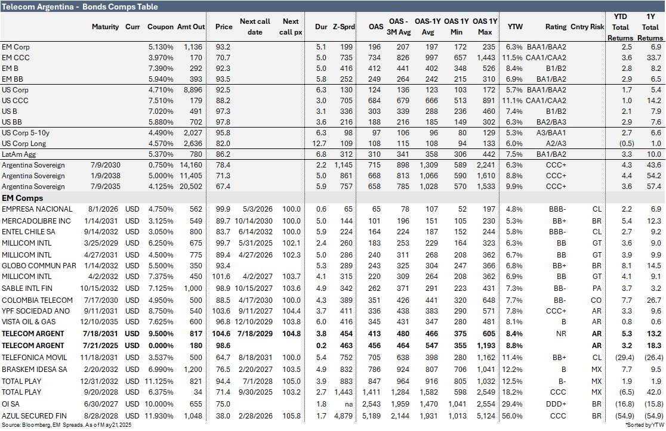Screen dimensions: 666x431
Task: Select the GLOBO COMMUN PAR row label
Action: coord(39,266)
